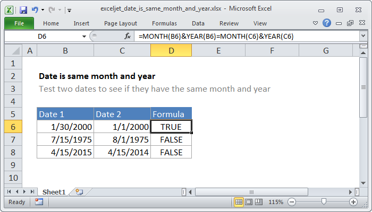Go to next sheet navigation arrow

(x=24, y=192)
